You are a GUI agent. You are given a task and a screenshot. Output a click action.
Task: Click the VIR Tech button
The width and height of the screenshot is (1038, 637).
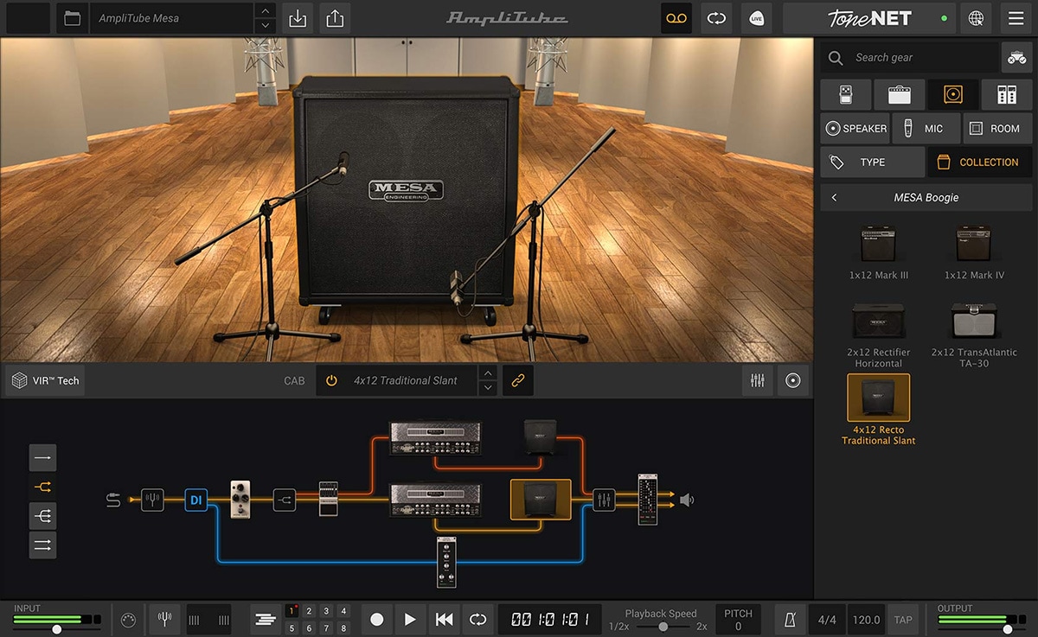45,380
